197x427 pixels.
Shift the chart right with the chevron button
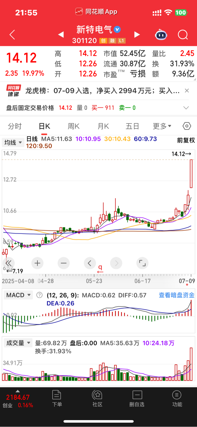click(x=116, y=263)
